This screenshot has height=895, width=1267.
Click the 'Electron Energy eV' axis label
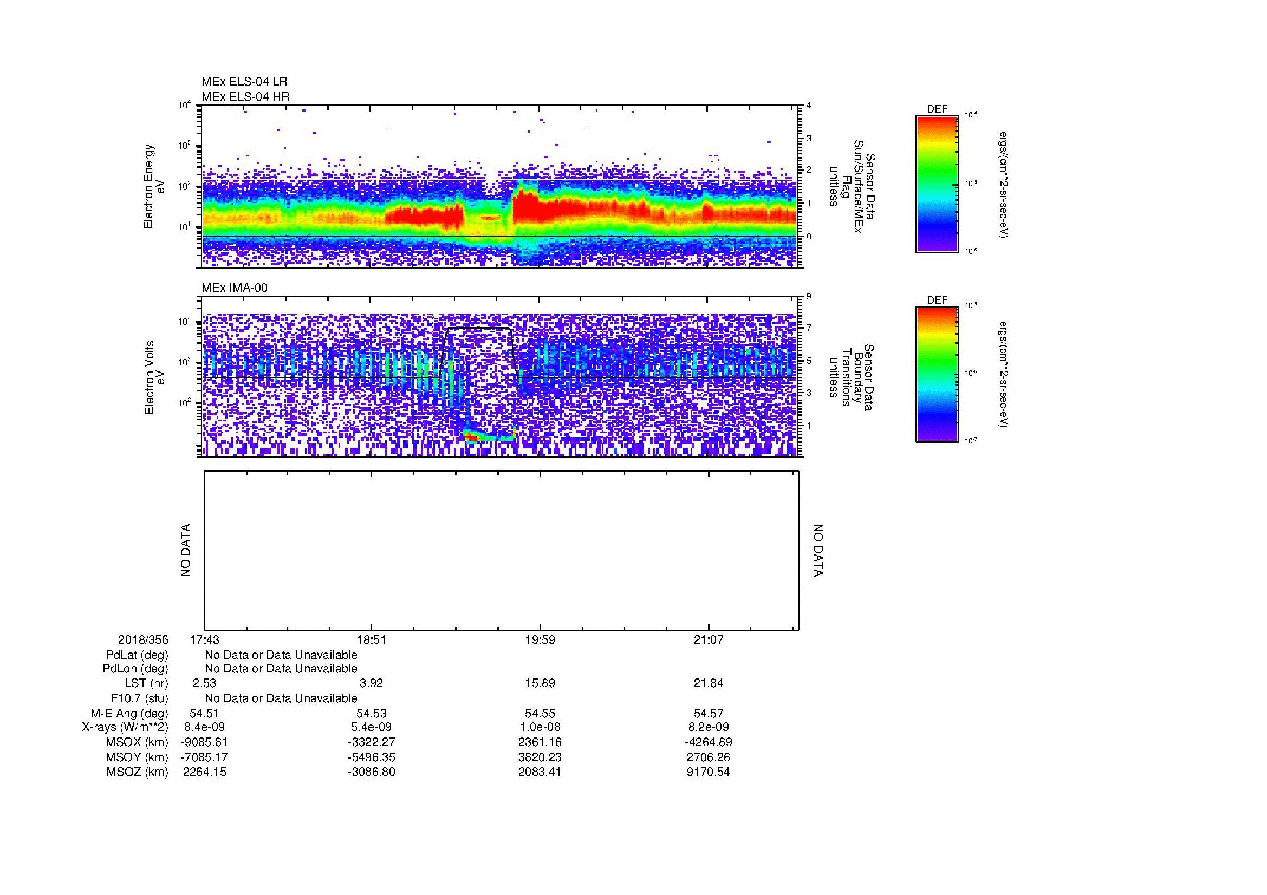point(154,186)
